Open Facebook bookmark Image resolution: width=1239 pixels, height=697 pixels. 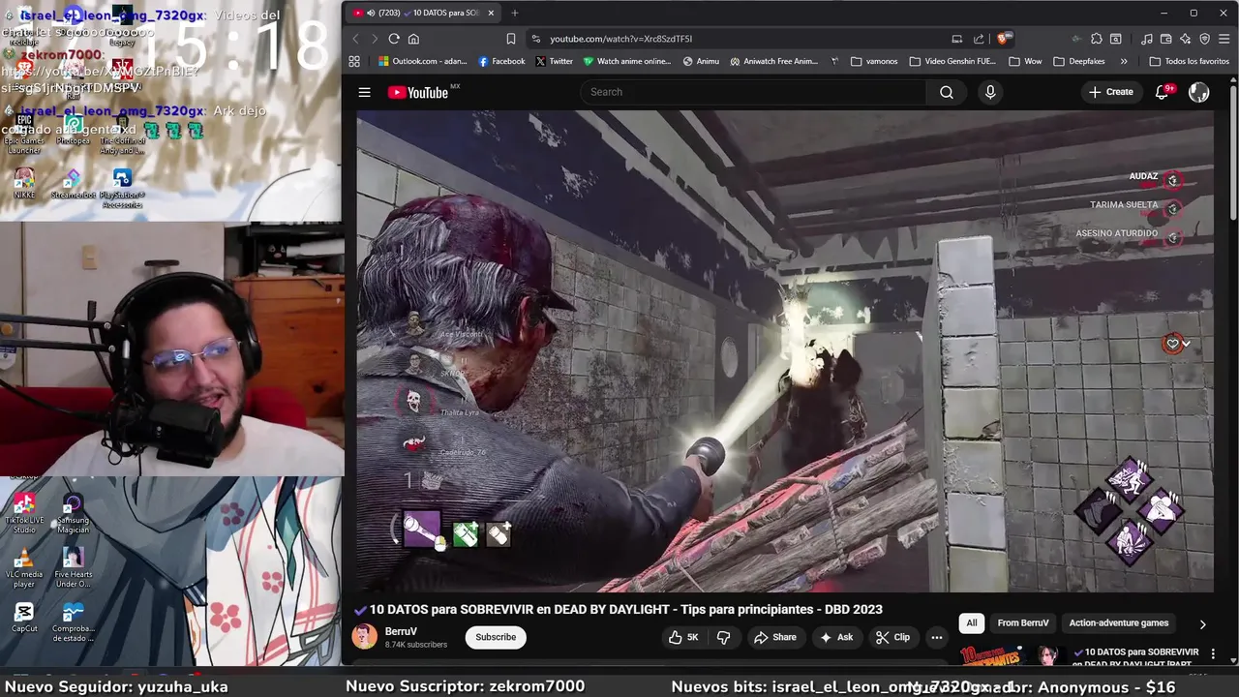[501, 61]
